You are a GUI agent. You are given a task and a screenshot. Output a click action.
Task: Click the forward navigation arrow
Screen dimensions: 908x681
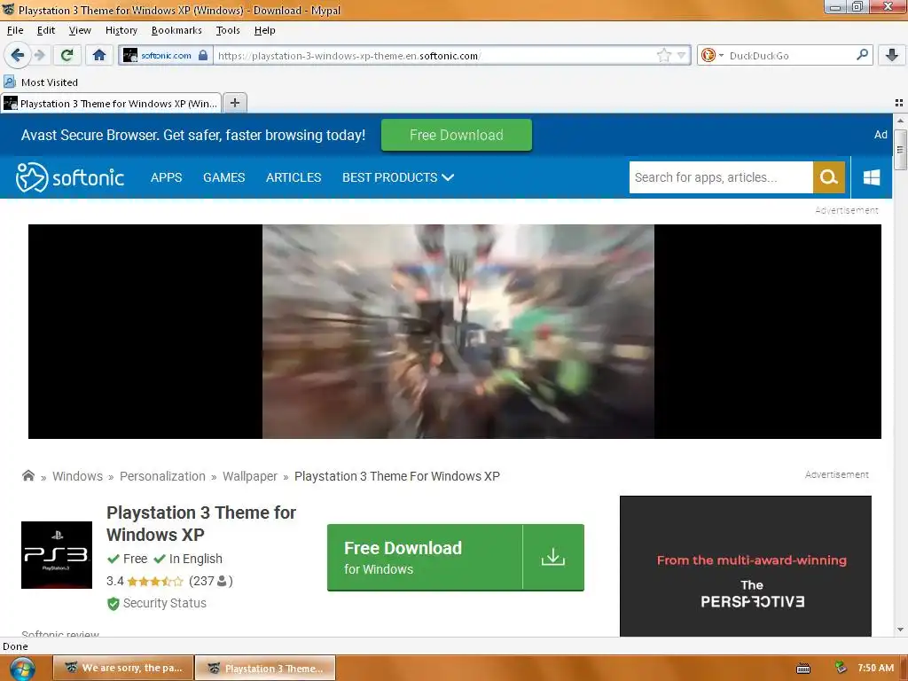pos(40,56)
